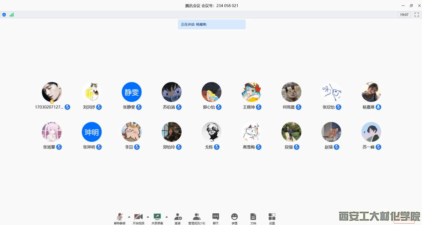Select 张静雯's blue avatar

pos(131,92)
